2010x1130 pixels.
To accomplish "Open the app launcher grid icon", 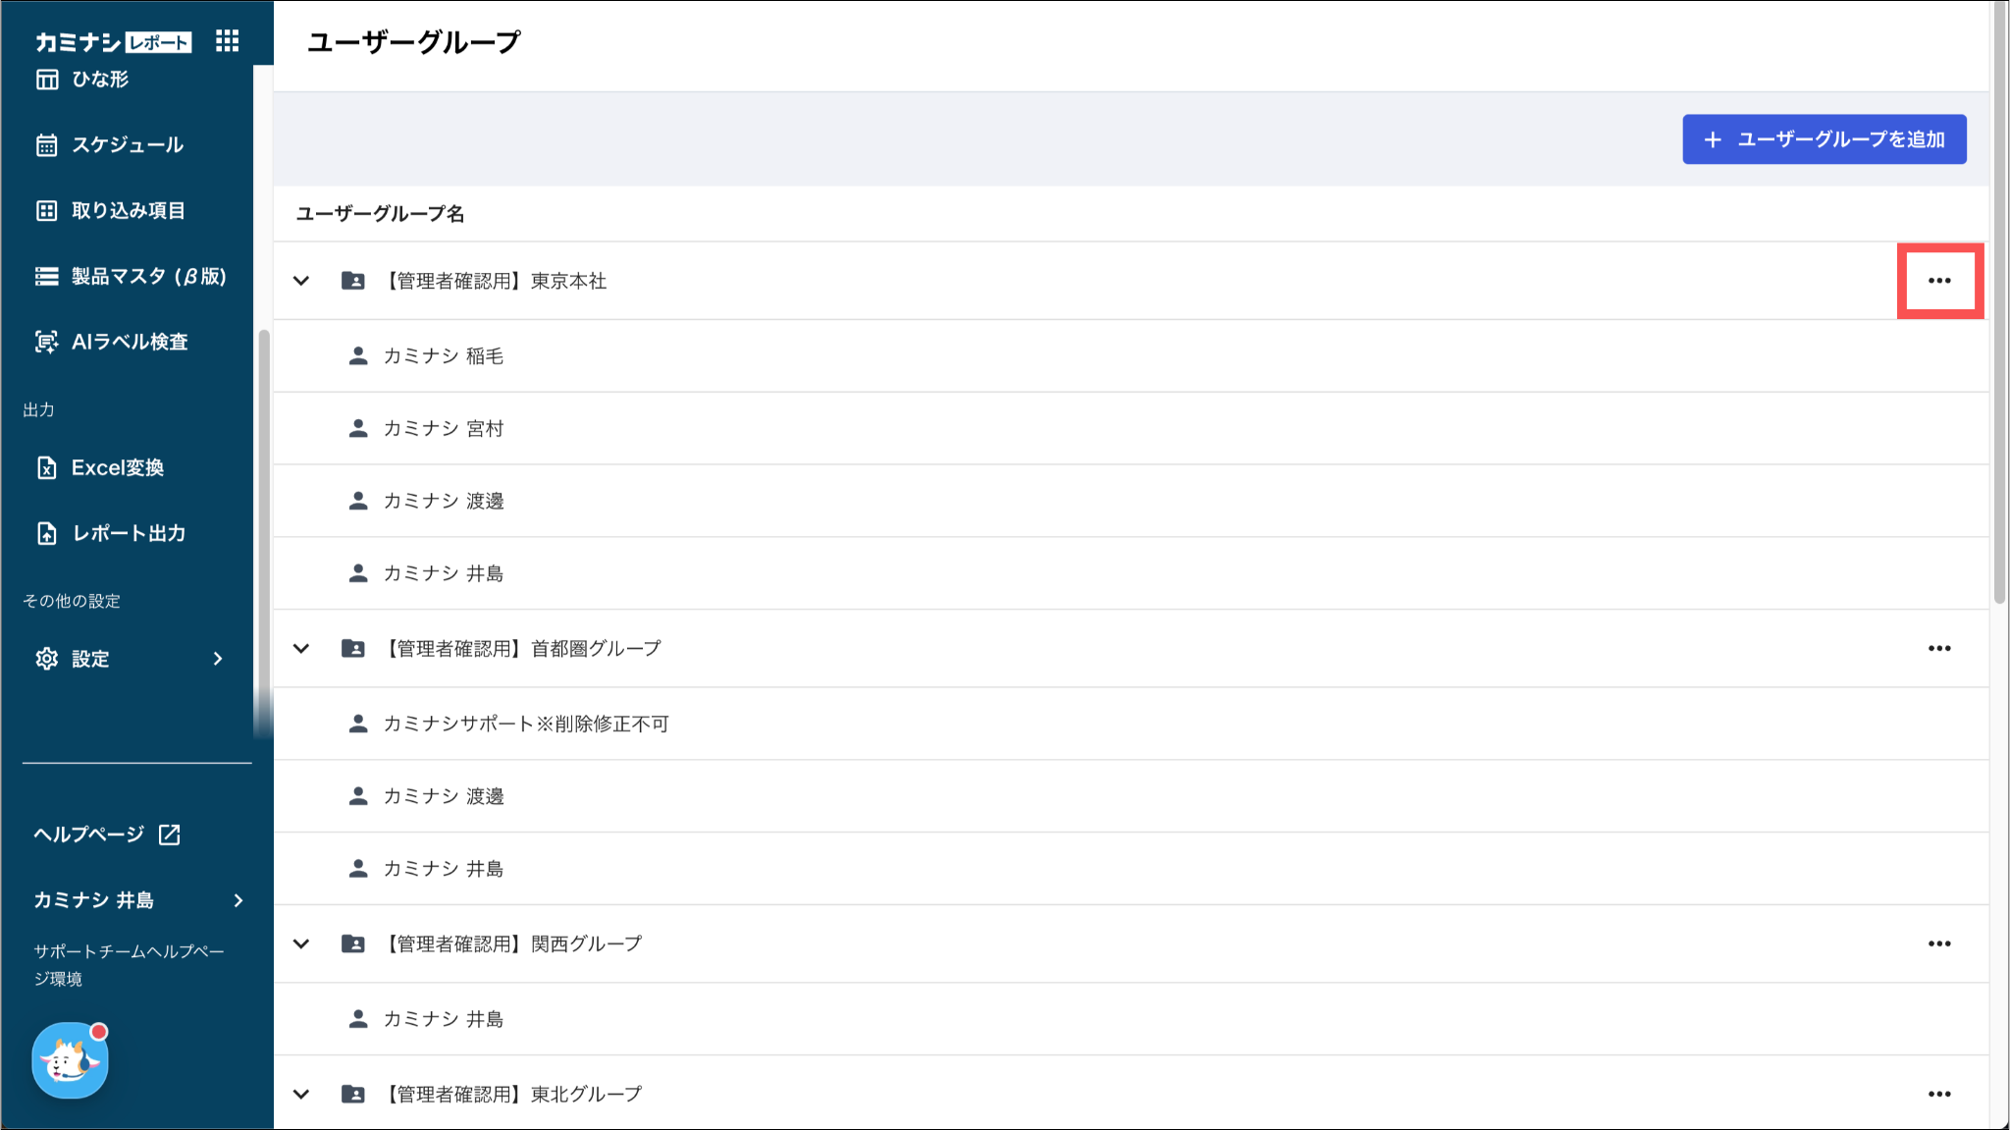I will tap(227, 40).
